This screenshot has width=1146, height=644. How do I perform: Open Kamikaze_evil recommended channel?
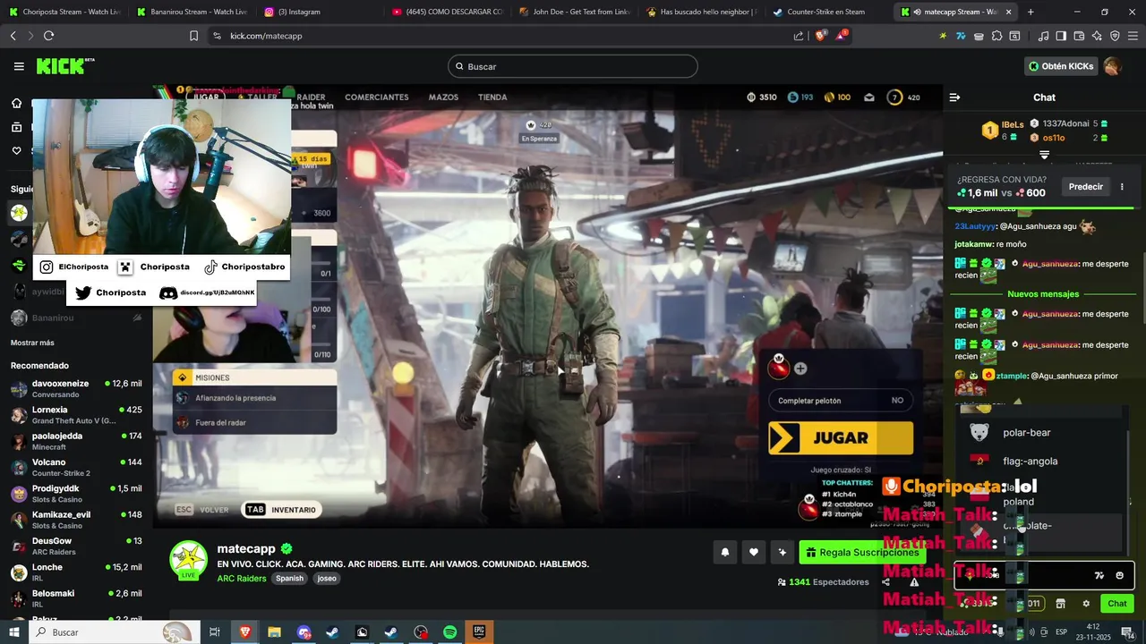[76, 520]
